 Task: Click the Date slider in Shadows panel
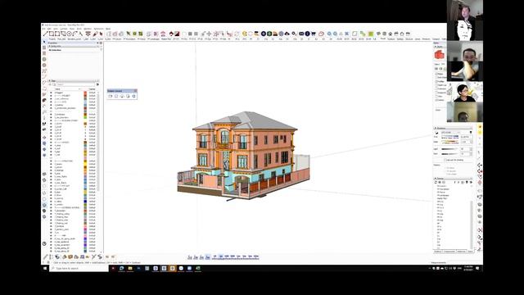(449, 142)
